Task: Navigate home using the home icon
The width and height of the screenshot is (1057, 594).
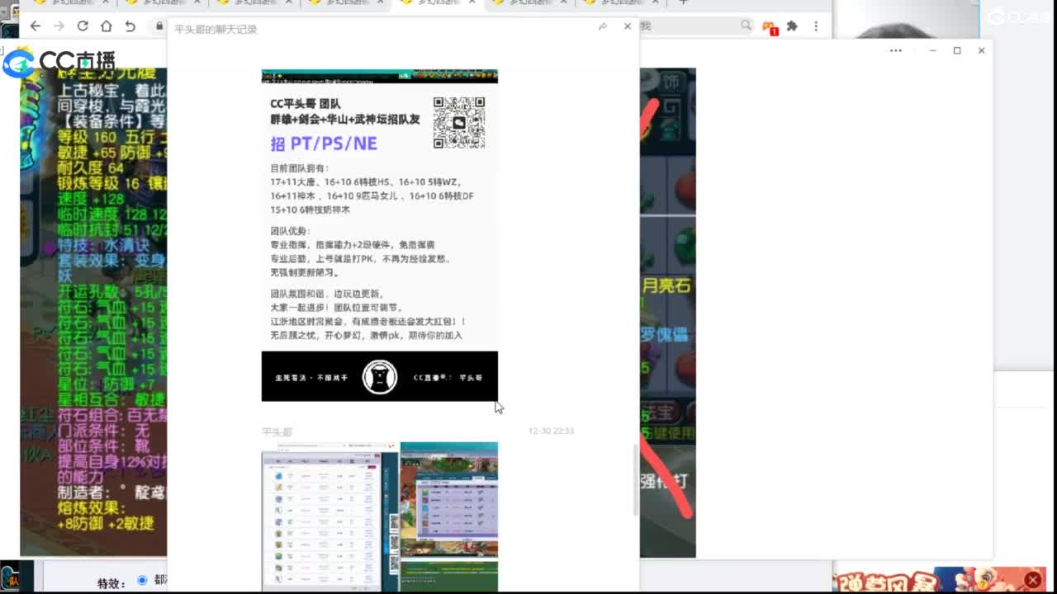Action: tap(106, 25)
